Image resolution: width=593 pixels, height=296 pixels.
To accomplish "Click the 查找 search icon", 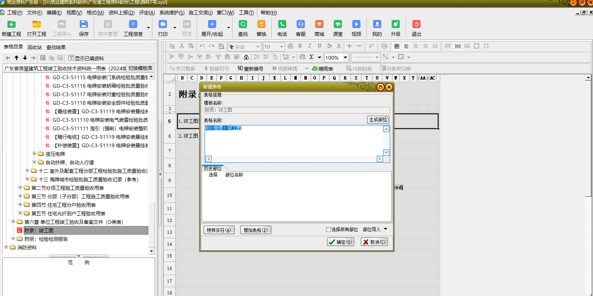I will pyautogui.click(x=243, y=25).
